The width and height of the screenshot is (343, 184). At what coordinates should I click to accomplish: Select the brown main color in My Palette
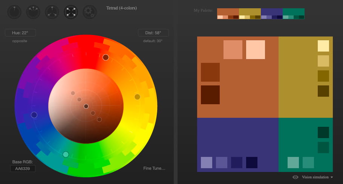[x=228, y=12]
